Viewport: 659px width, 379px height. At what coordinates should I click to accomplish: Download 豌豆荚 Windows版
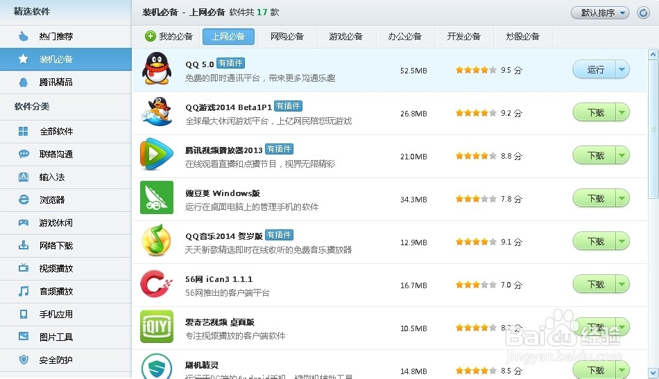tap(594, 198)
